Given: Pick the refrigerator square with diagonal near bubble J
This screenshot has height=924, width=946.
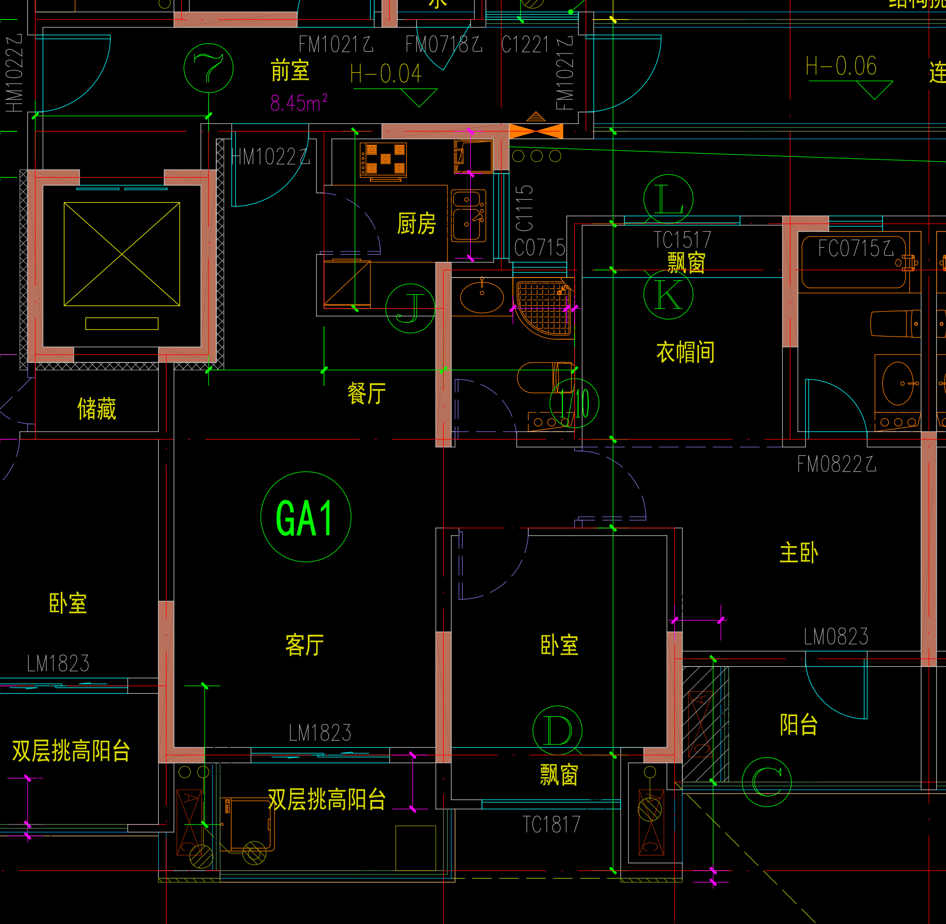Looking at the screenshot, I should pos(347,284).
